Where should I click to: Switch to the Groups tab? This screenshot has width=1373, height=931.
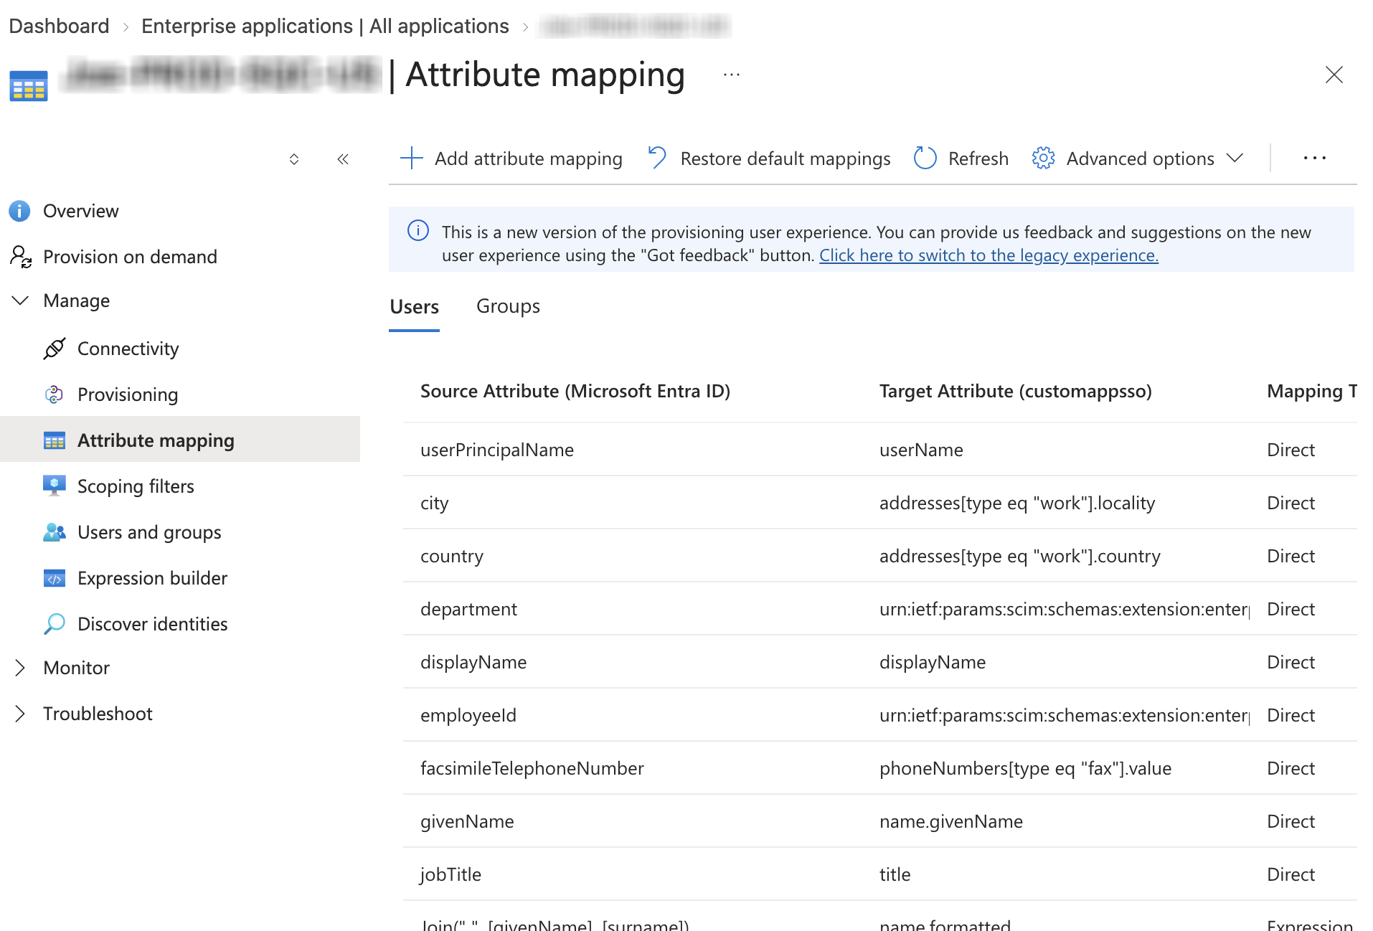click(x=508, y=306)
